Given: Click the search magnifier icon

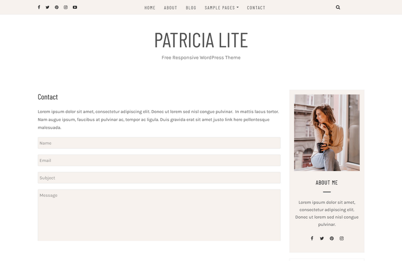Looking at the screenshot, I should [x=338, y=7].
